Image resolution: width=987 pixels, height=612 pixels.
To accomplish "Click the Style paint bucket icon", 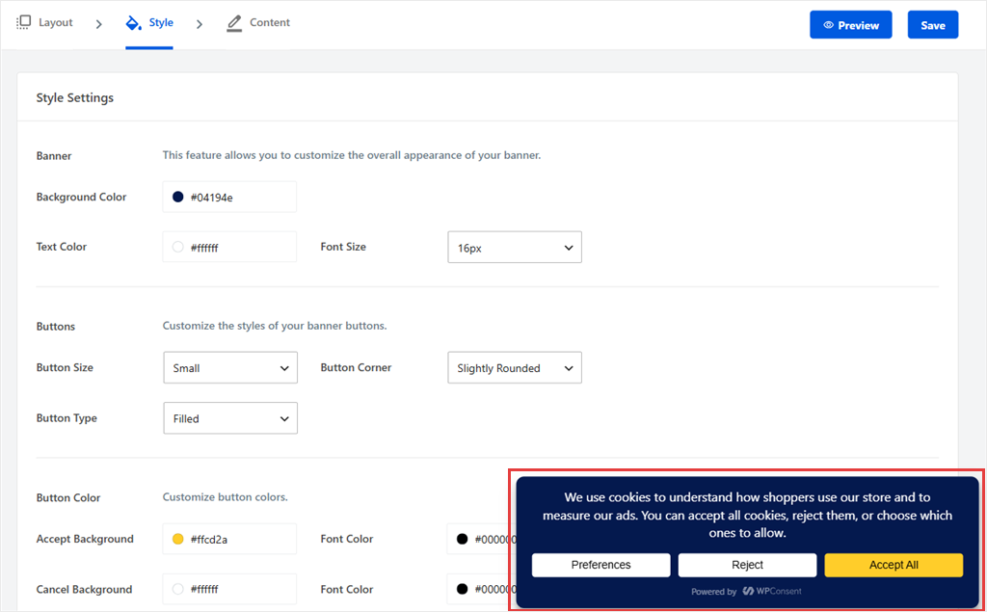I will (133, 23).
